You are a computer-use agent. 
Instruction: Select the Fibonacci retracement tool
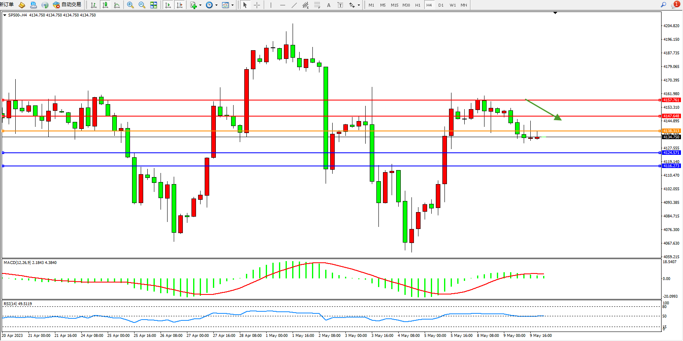point(317,5)
